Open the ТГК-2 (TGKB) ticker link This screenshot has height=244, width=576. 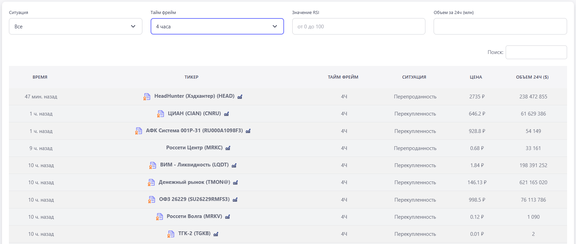tap(194, 233)
